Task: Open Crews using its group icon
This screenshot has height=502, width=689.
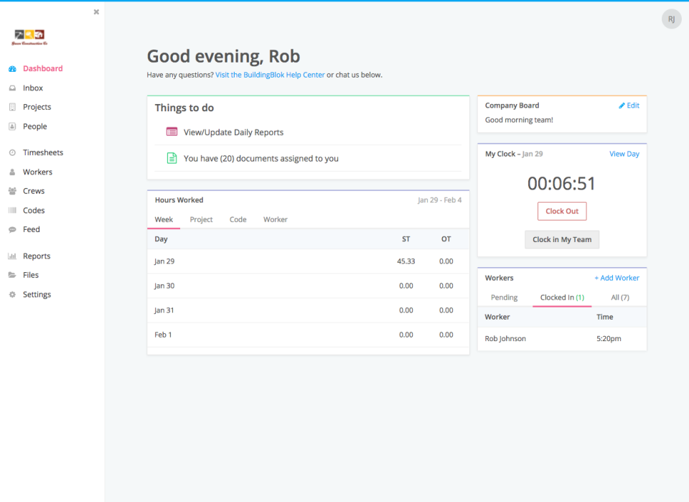Action: point(12,190)
